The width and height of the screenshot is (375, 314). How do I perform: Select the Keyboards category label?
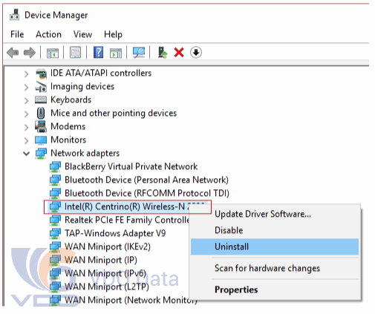(71, 100)
